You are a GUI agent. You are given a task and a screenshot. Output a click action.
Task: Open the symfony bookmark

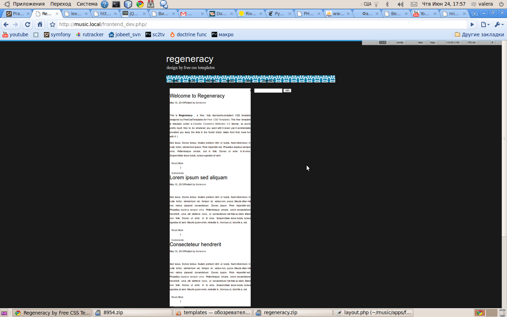(x=57, y=35)
